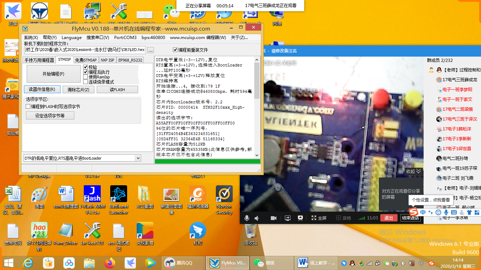481x270 pixels.
Task: Click screen share icon in call toolbar
Action: point(287,218)
